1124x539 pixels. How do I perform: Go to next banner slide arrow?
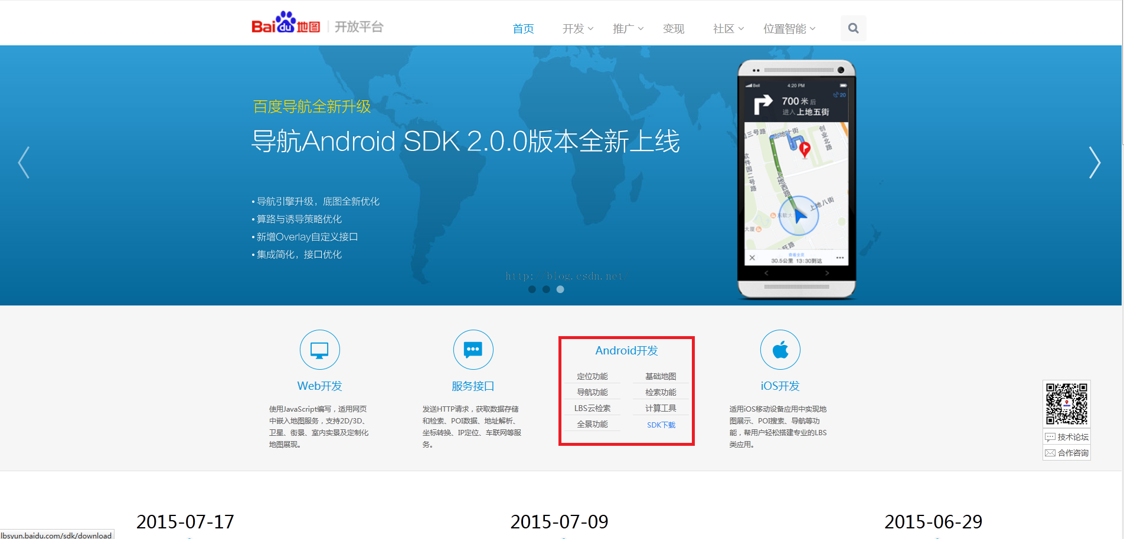point(1094,162)
